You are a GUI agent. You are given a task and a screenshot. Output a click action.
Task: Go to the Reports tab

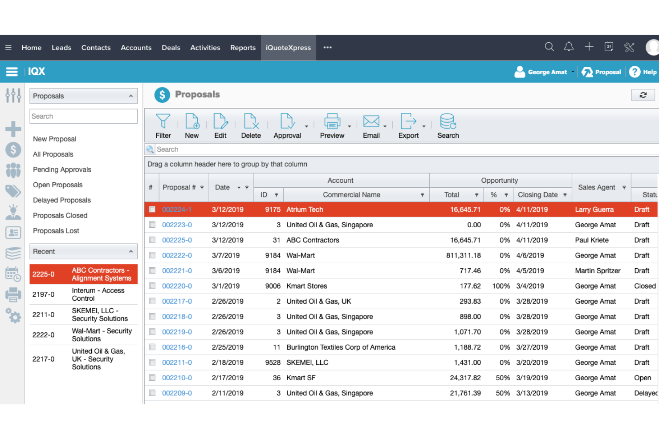(243, 48)
